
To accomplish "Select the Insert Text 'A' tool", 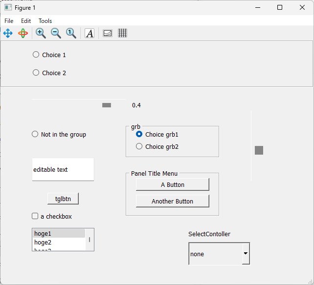I will (90, 33).
